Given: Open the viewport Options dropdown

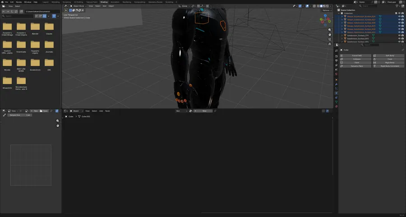Looking at the screenshot, I should point(327,10).
